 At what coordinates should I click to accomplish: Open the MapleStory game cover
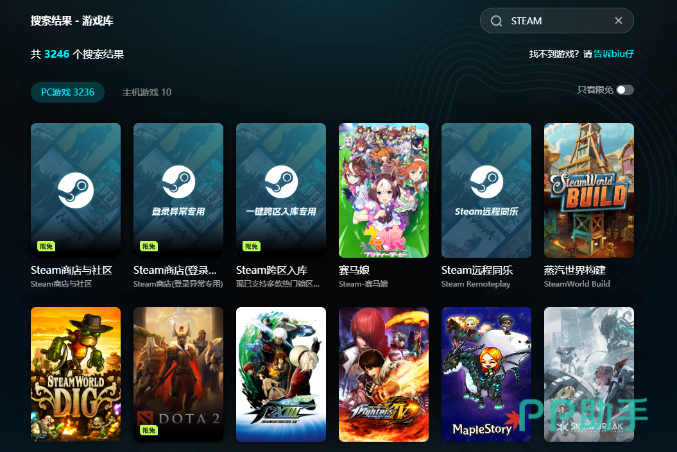click(486, 374)
